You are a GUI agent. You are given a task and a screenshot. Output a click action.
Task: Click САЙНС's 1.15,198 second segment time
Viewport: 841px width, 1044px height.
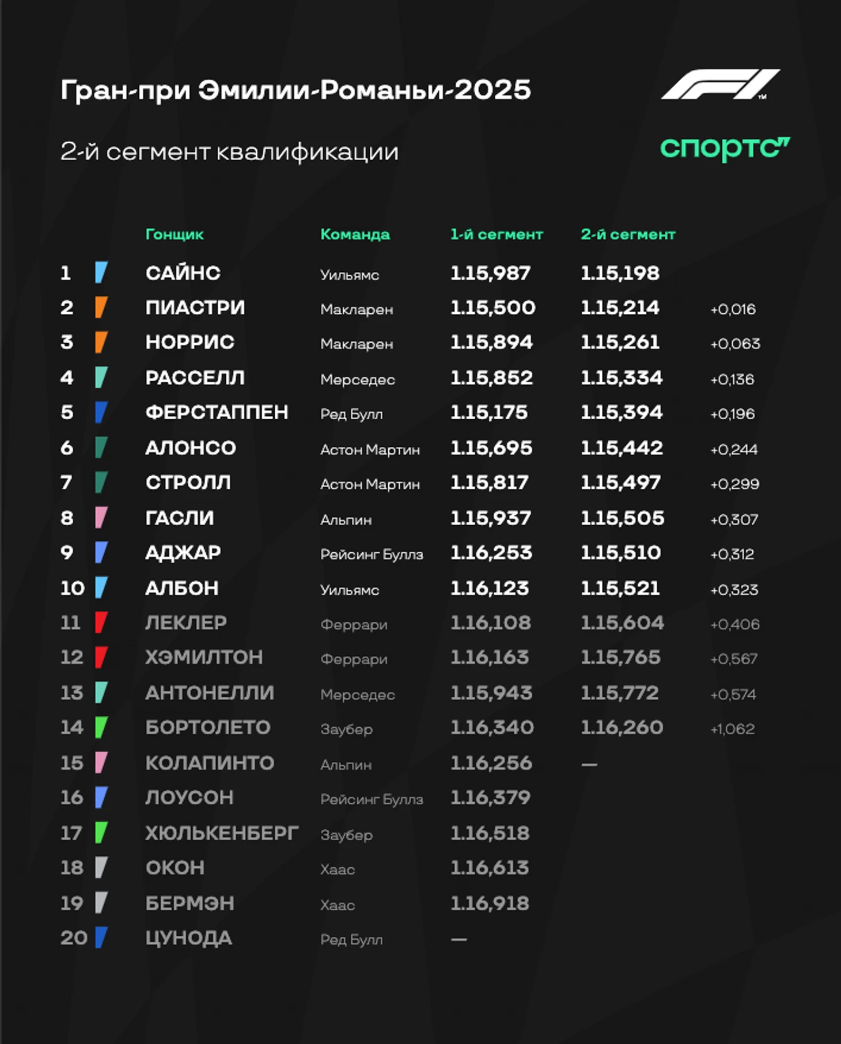620,273
